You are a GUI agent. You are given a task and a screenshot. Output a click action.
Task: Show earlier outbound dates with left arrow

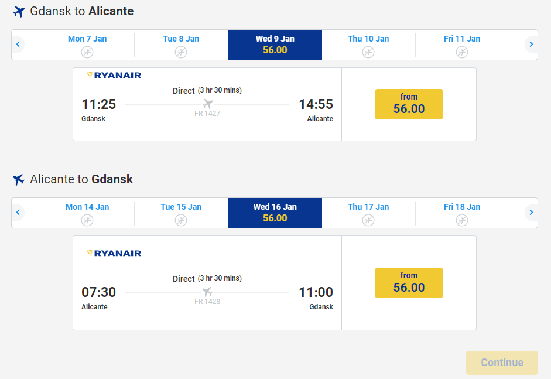[x=18, y=45]
